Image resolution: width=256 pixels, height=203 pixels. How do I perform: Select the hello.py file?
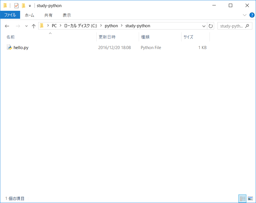(21, 48)
